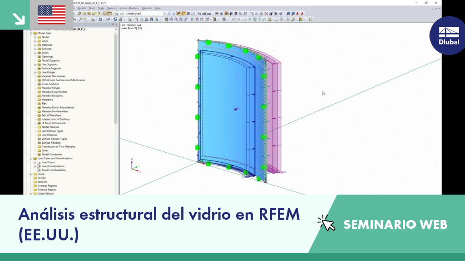
Task: Open the LC5 Climatic Load dropdown
Action: [x=164, y=14]
